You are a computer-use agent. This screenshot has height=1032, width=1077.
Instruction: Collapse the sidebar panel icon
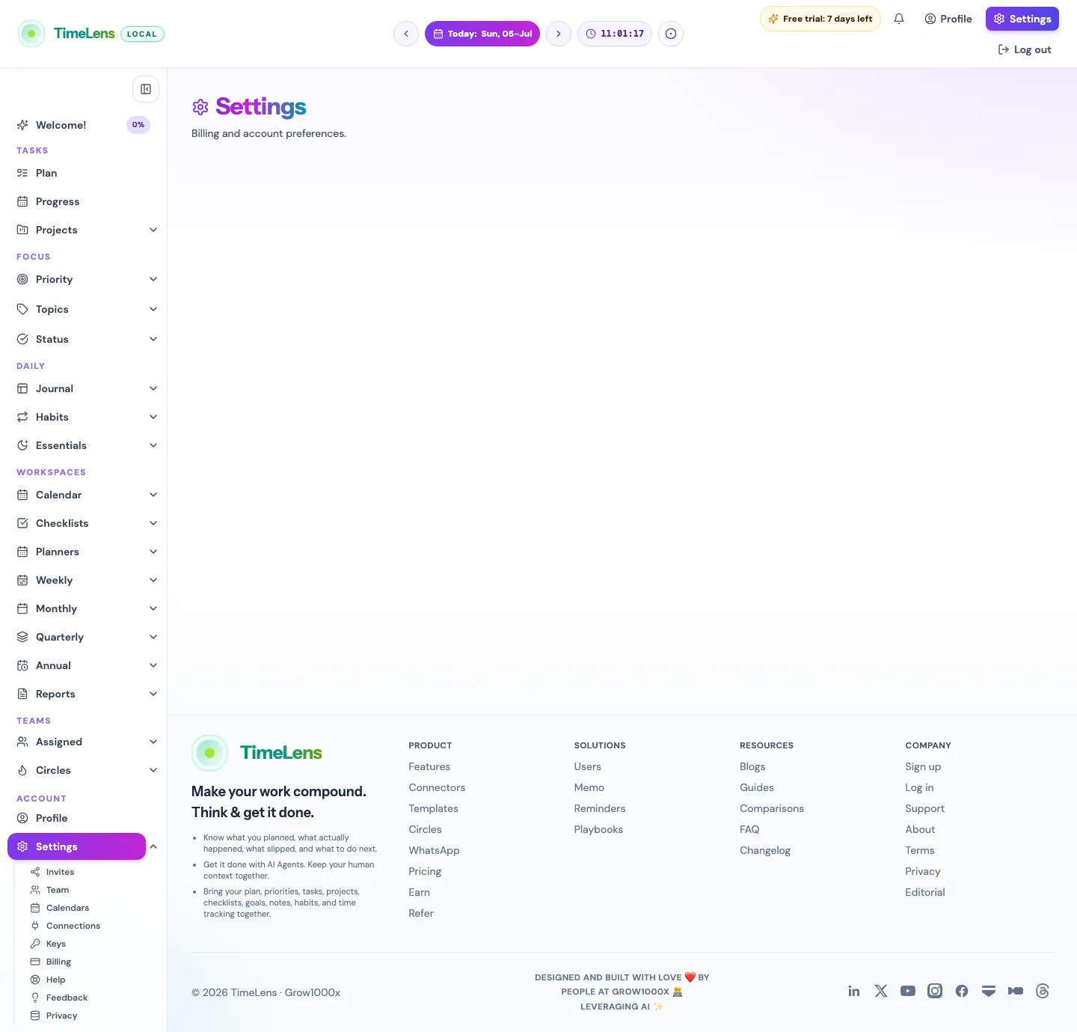point(146,89)
